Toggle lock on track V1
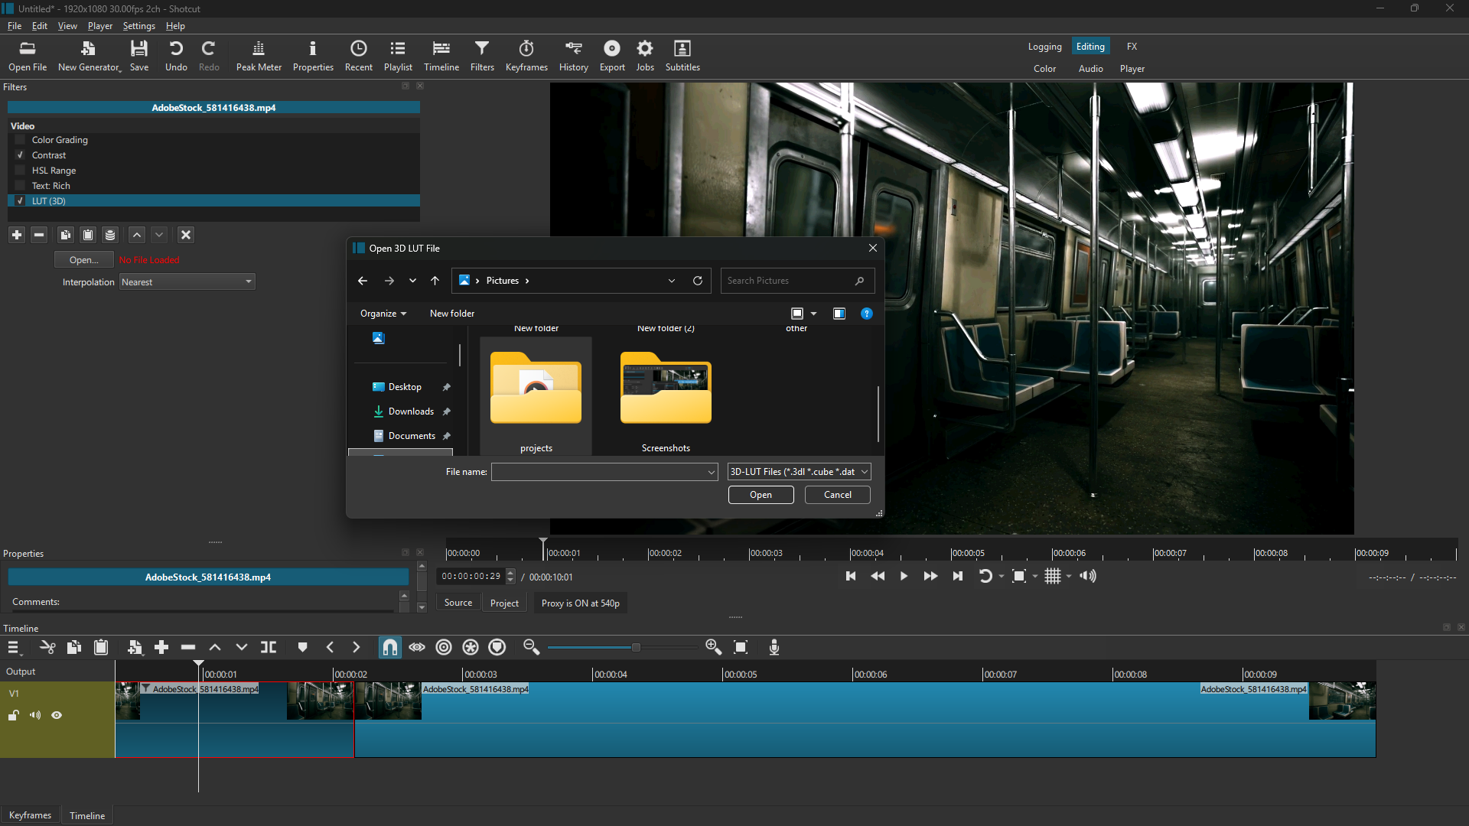1469x826 pixels. 14,716
